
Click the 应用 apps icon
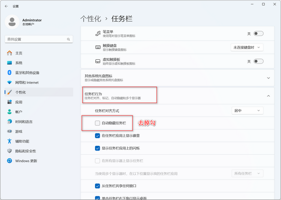tap(9, 102)
